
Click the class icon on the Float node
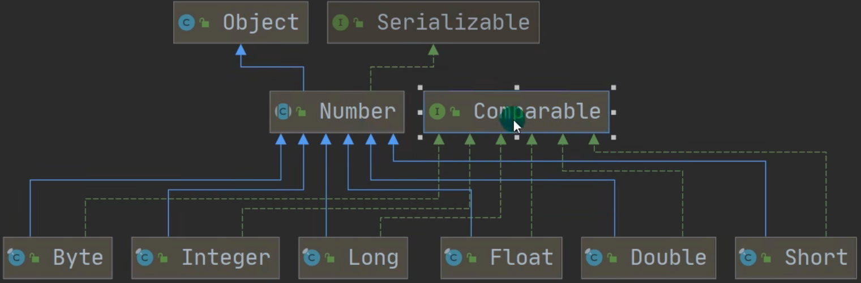pos(454,258)
